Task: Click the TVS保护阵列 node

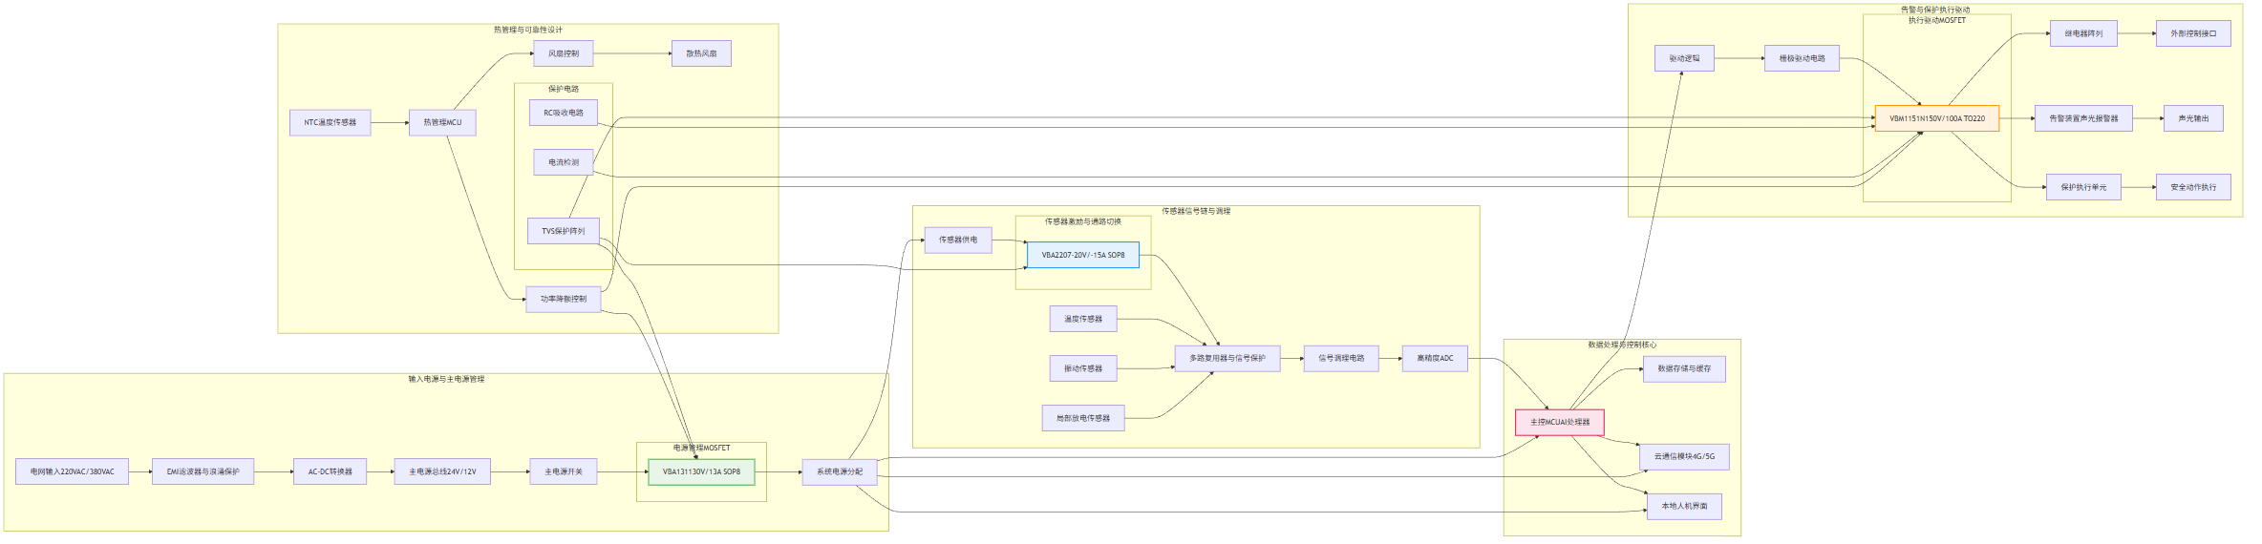Action: [x=564, y=231]
